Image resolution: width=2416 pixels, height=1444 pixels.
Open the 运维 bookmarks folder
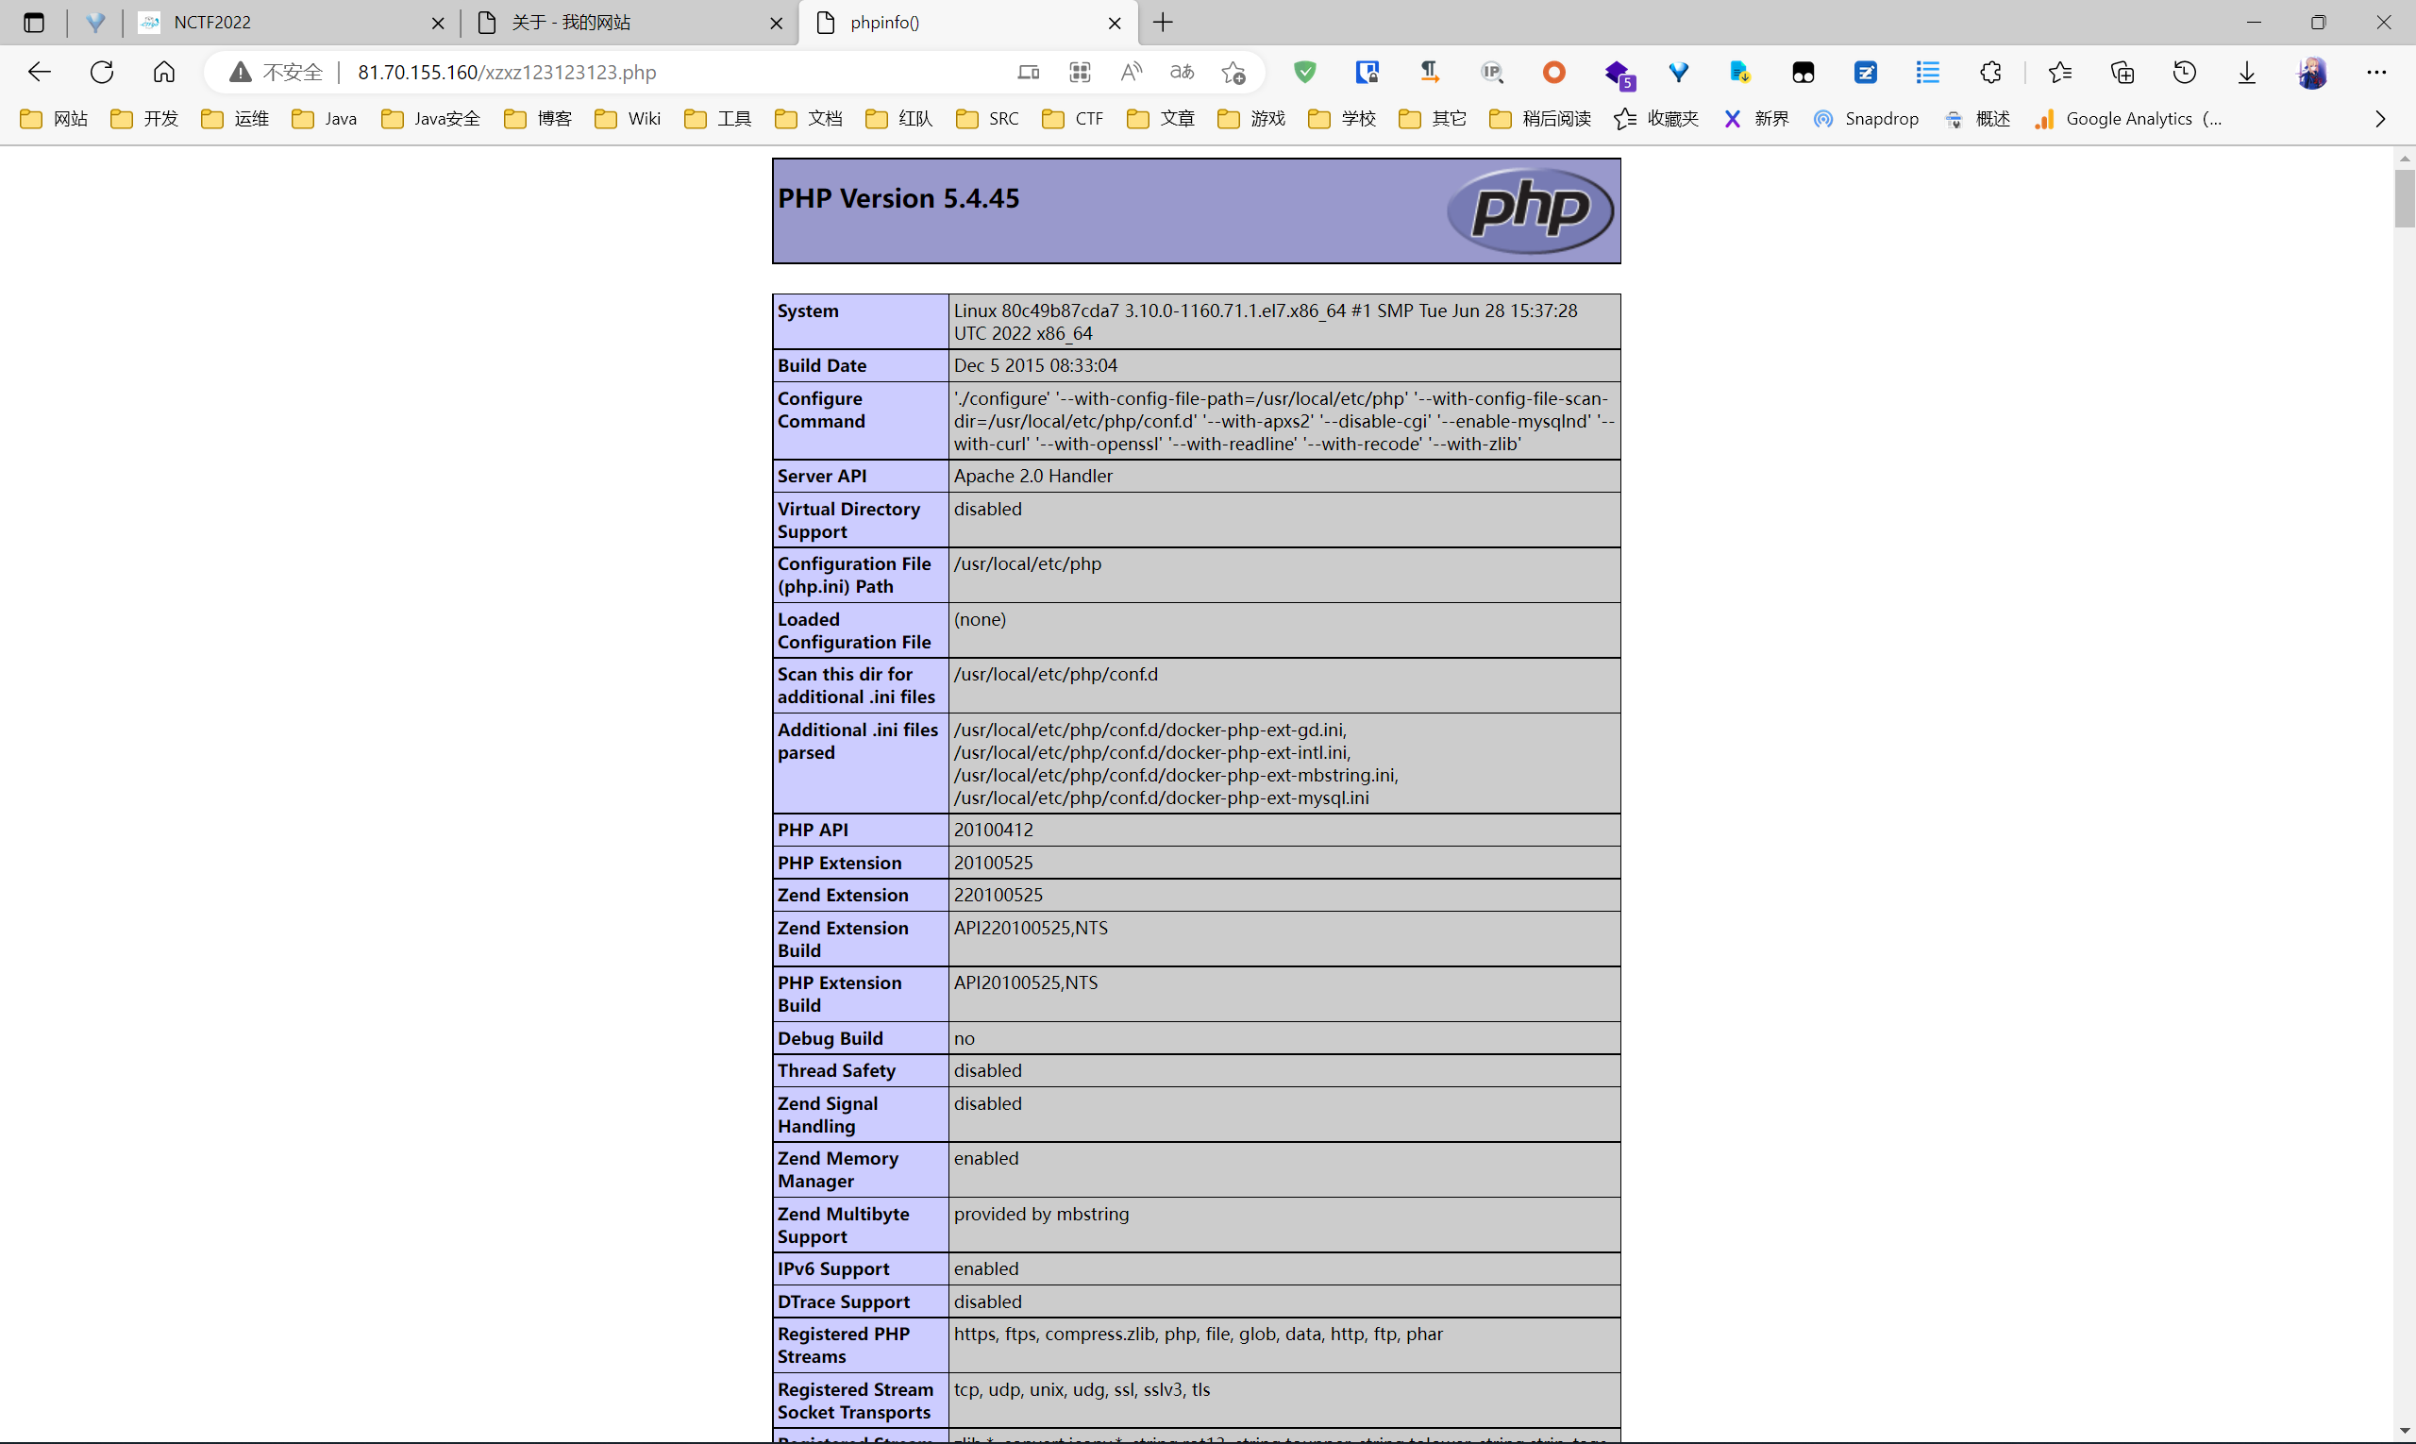[236, 119]
